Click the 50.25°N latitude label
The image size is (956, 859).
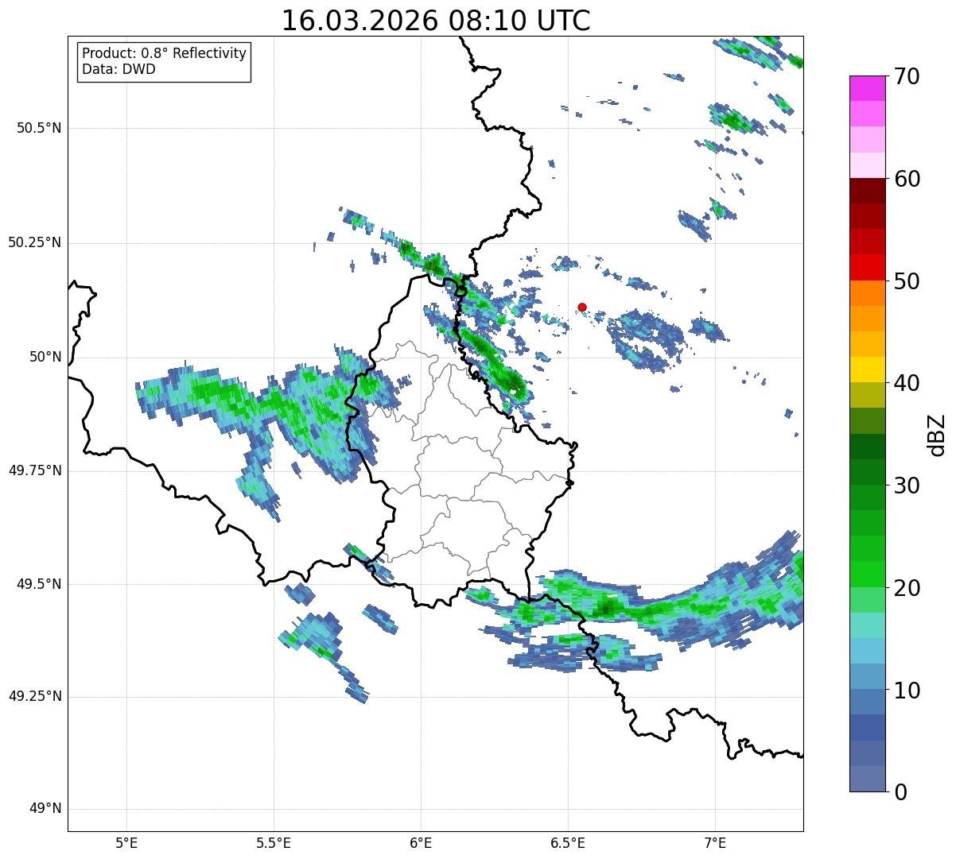[35, 242]
